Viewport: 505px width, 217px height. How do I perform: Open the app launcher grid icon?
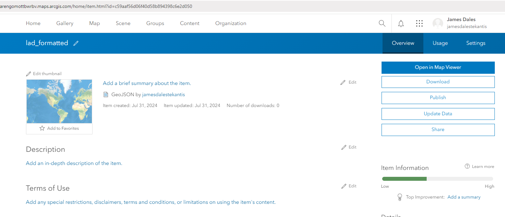(x=419, y=23)
